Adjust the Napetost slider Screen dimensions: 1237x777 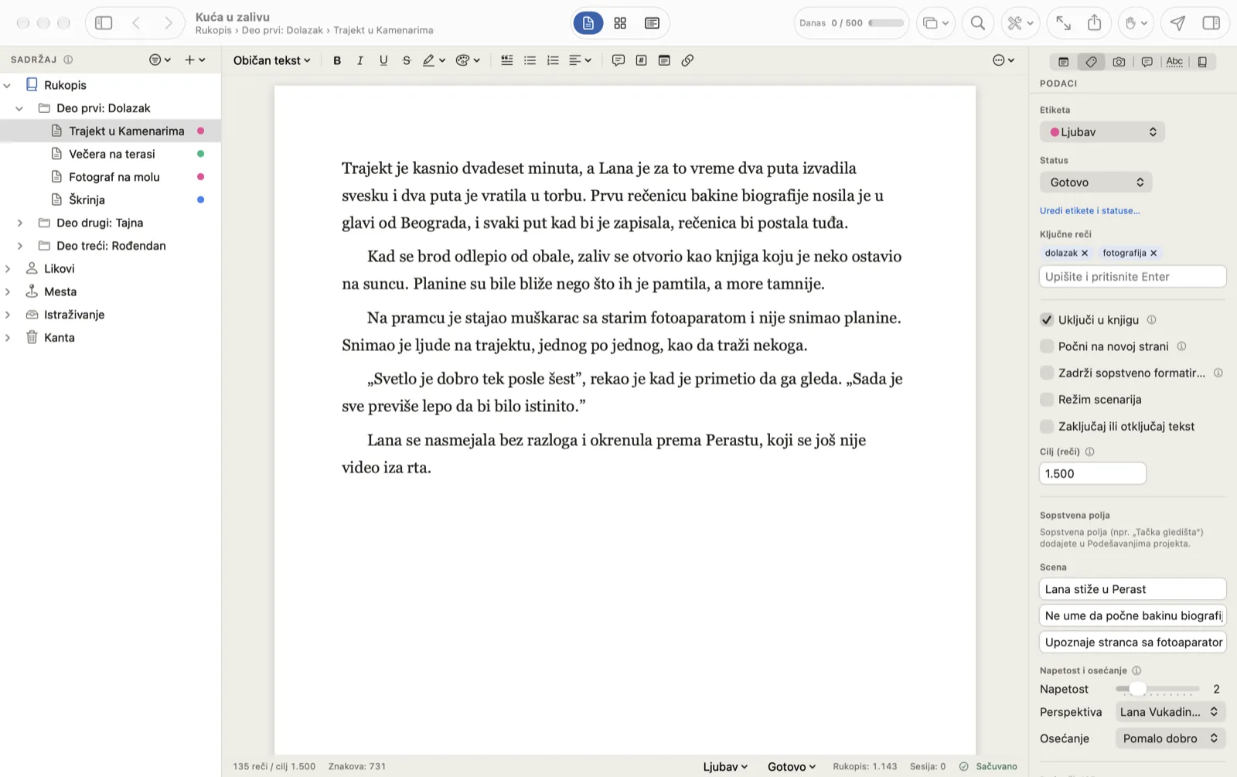(x=1136, y=689)
